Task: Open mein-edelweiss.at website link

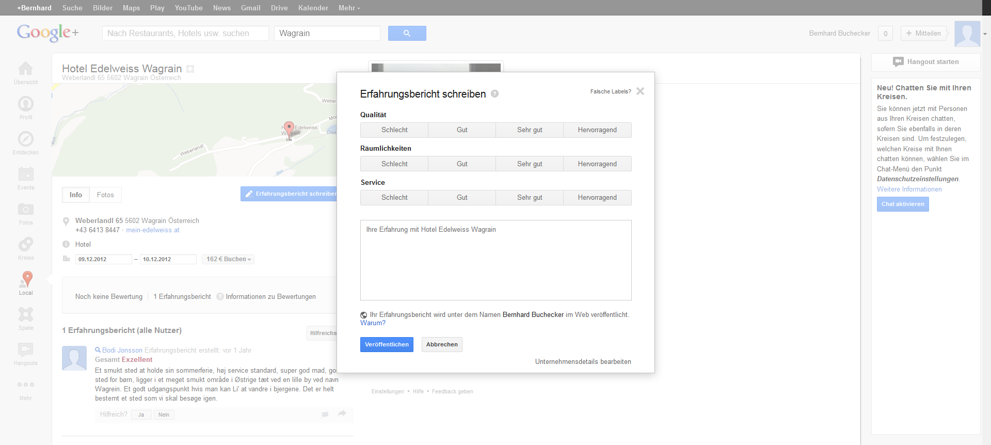Action: [x=153, y=230]
